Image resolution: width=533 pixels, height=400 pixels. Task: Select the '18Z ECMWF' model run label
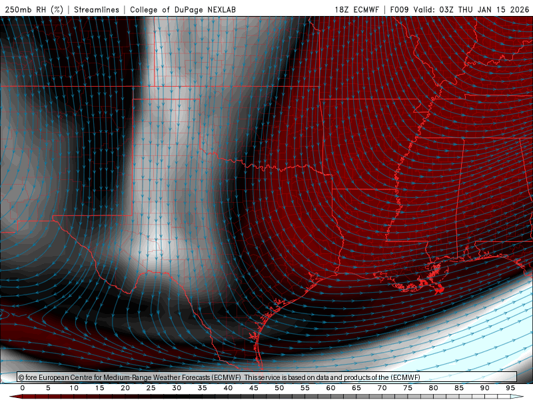point(356,9)
